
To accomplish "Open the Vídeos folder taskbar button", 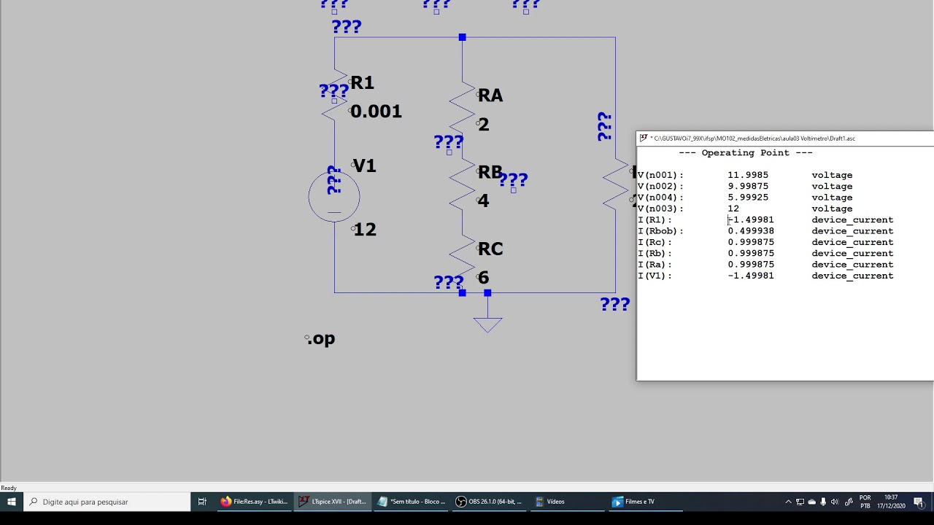I will pos(567,502).
